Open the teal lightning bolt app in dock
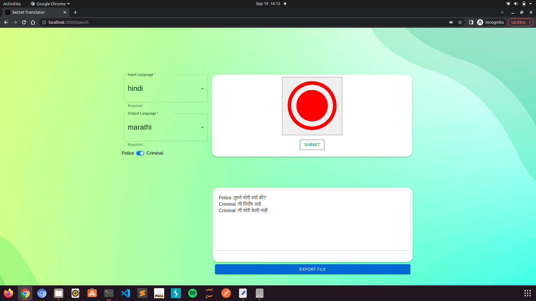The height and width of the screenshot is (301, 536). point(176,293)
